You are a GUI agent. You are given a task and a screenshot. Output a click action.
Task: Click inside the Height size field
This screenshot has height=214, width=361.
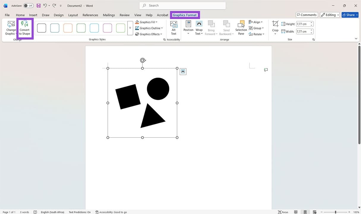(303, 24)
